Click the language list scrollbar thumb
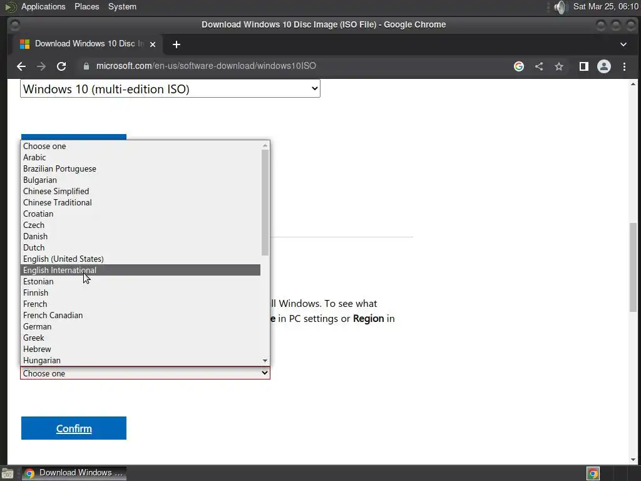641x481 pixels. coord(265,202)
